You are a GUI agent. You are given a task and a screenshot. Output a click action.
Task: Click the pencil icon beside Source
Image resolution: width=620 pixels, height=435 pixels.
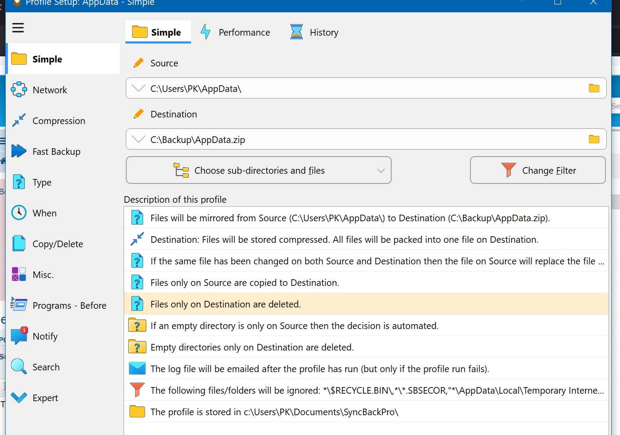point(139,63)
